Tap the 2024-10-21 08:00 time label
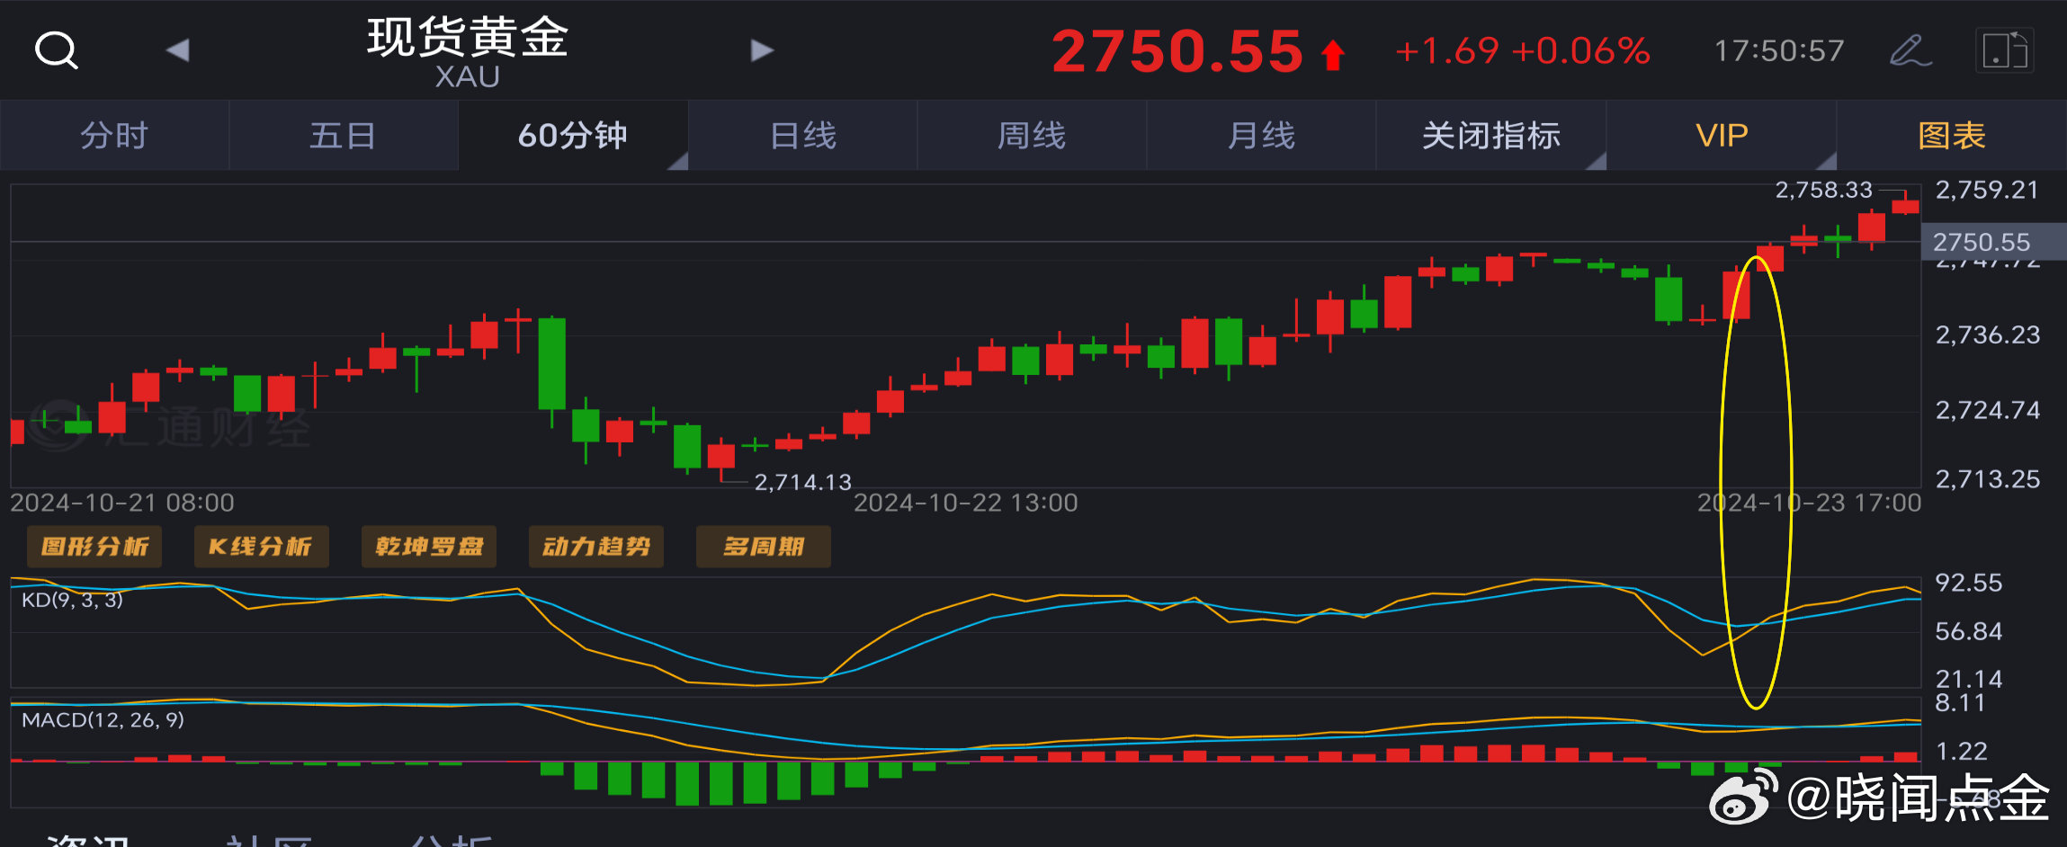2067x847 pixels. click(x=122, y=503)
